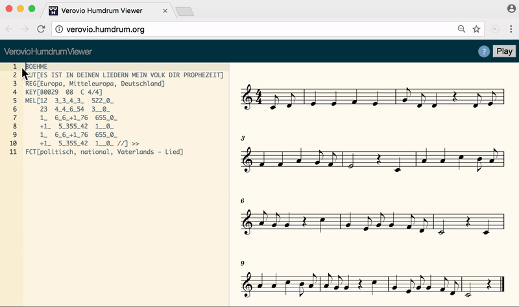Click the REG[Europa, Mitteleuropa, Deutschland] line
519x307 pixels.
pyautogui.click(x=95, y=84)
